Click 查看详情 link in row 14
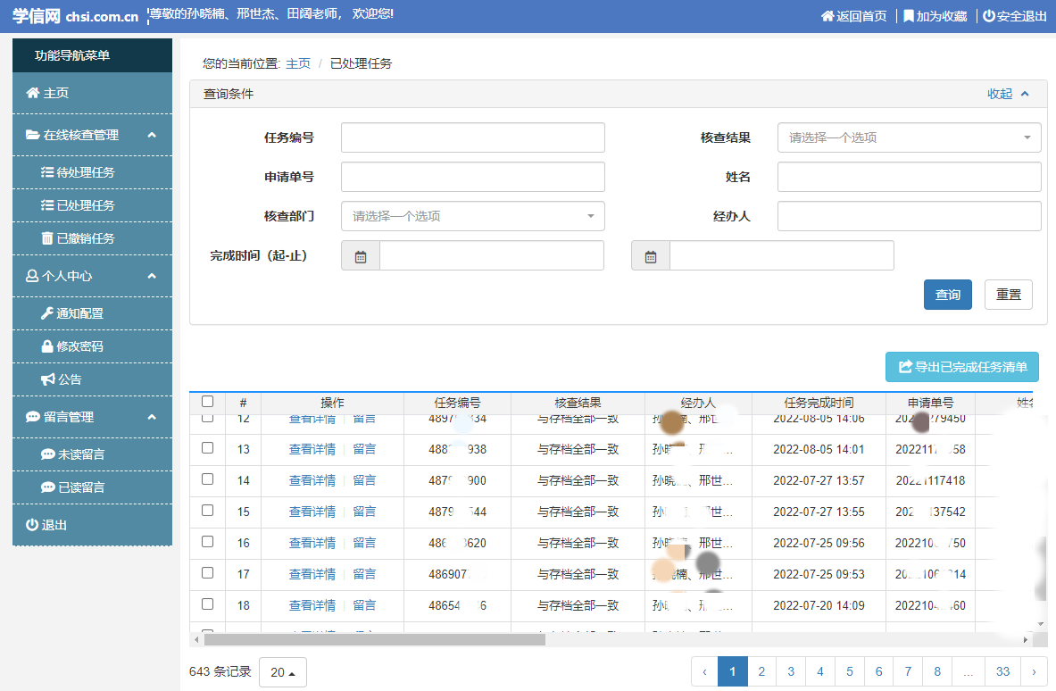The image size is (1056, 691). tap(312, 480)
